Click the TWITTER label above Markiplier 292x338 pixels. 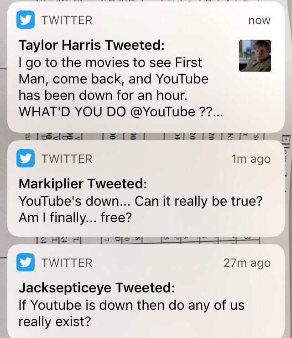67,159
